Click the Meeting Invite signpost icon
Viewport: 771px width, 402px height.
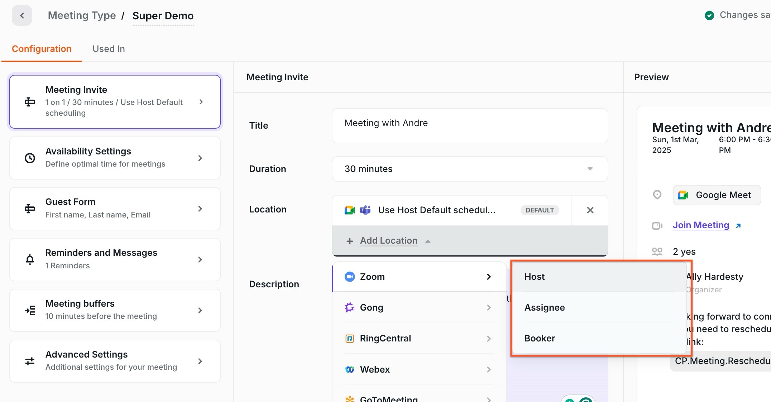(x=30, y=102)
